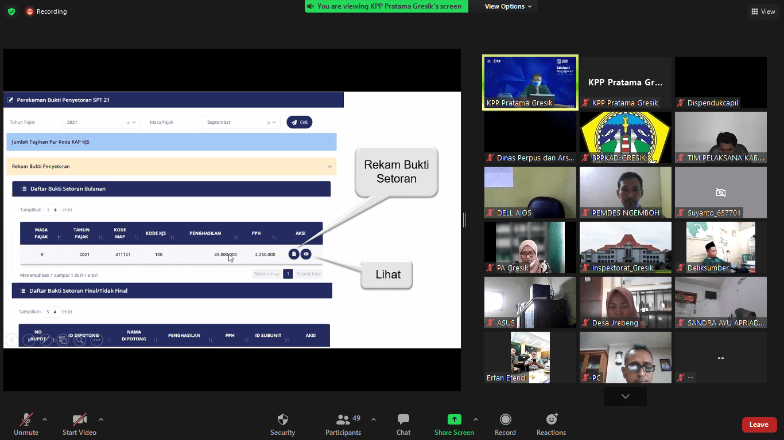Viewport: 784px width, 440px height.
Task: Show more participants with down chevron
Action: (x=625, y=396)
